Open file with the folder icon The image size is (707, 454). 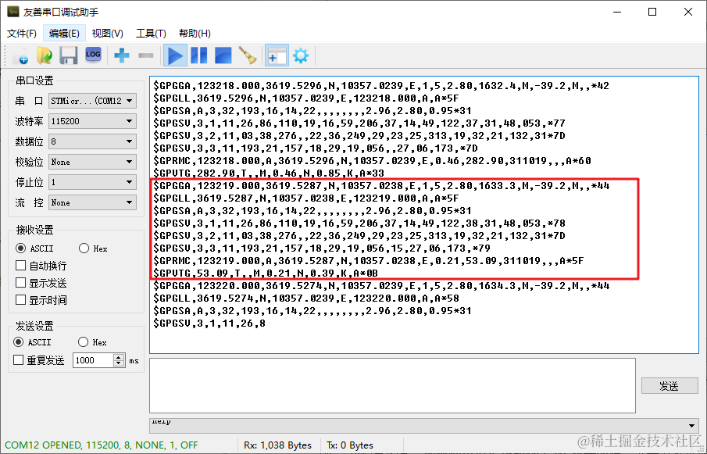[45, 56]
